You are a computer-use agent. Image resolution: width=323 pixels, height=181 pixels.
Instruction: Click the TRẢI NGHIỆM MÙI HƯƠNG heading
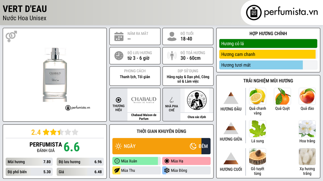(x=268, y=81)
